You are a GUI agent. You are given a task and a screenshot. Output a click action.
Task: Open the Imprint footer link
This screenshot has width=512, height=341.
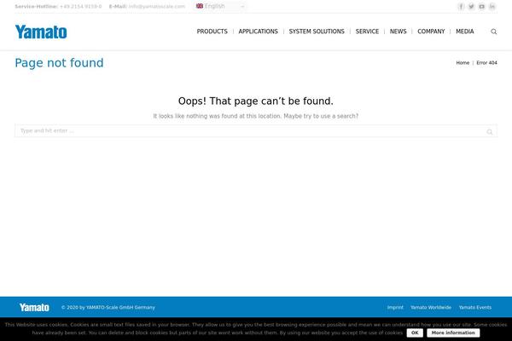pos(395,308)
